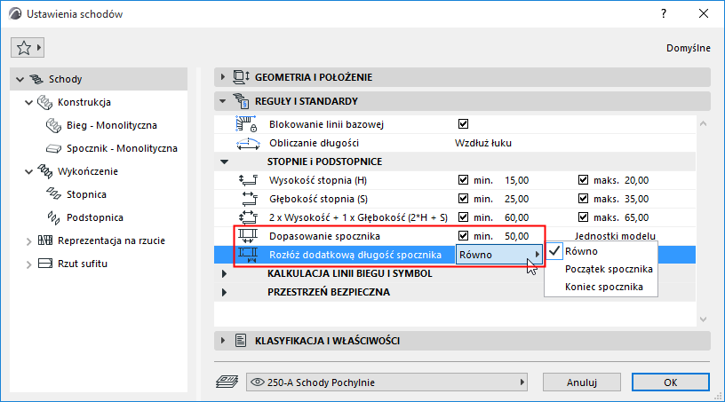This screenshot has height=402, width=725.
Task: Click the settings list scroll down arrow
Action: click(704, 319)
